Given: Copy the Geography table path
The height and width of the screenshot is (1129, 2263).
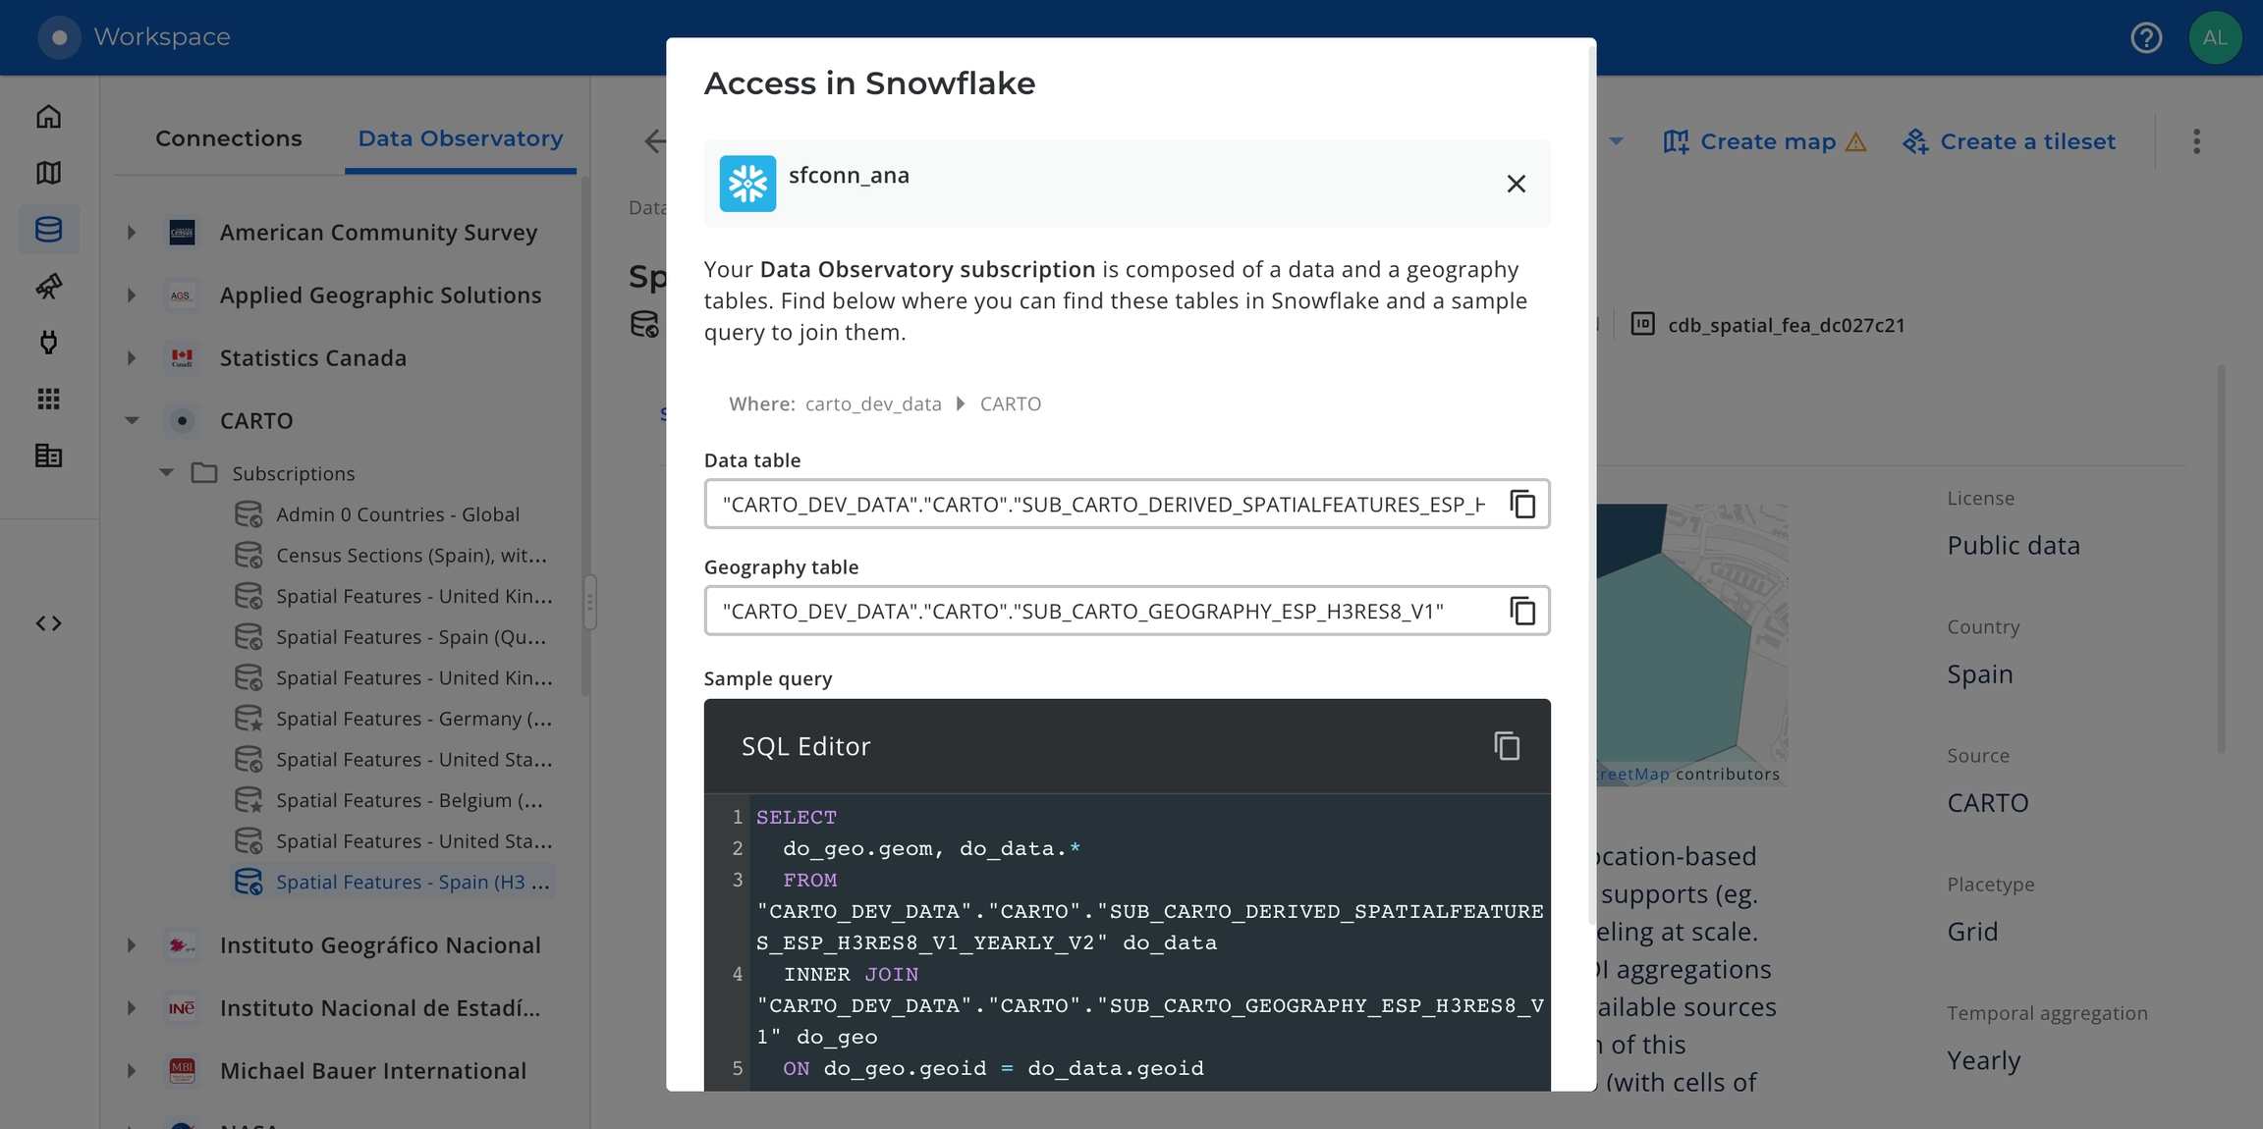Looking at the screenshot, I should (x=1522, y=612).
